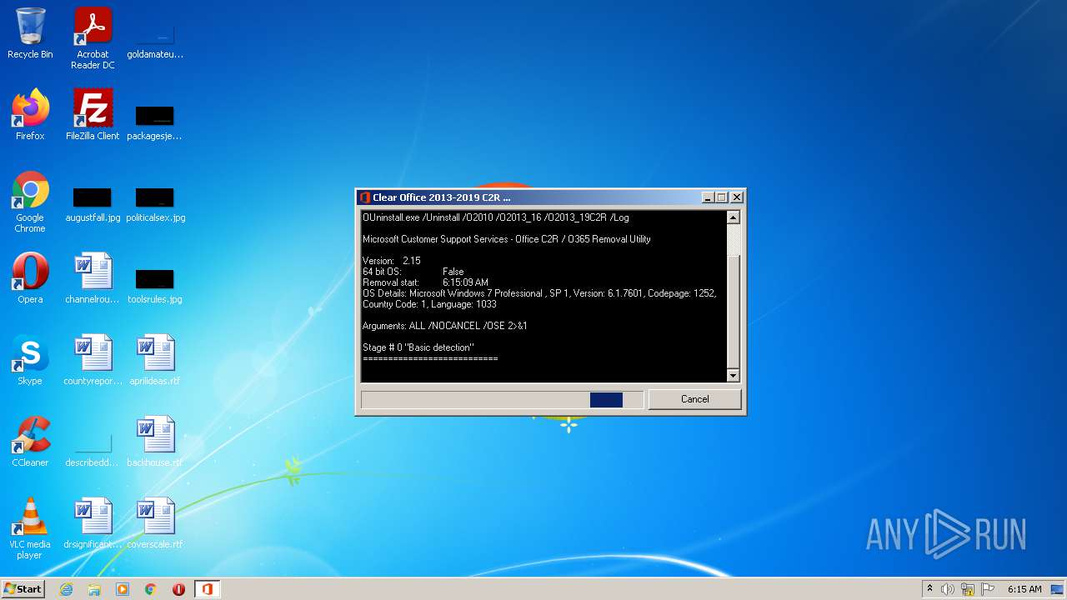Select the backhouse.rtf document icon
The image size is (1067, 600).
155,442
